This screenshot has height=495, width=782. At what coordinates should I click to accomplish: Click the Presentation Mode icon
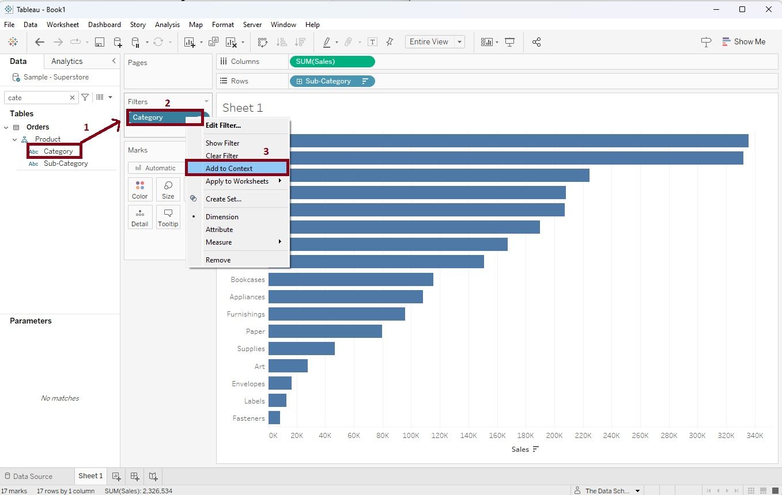[509, 42]
